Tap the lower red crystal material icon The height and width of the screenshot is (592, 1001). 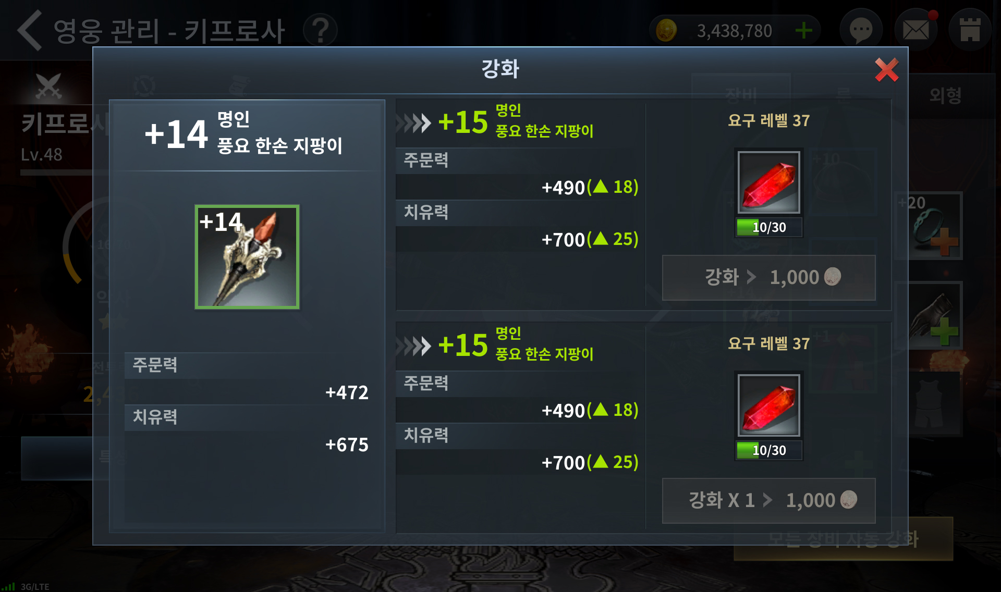pyautogui.click(x=768, y=405)
